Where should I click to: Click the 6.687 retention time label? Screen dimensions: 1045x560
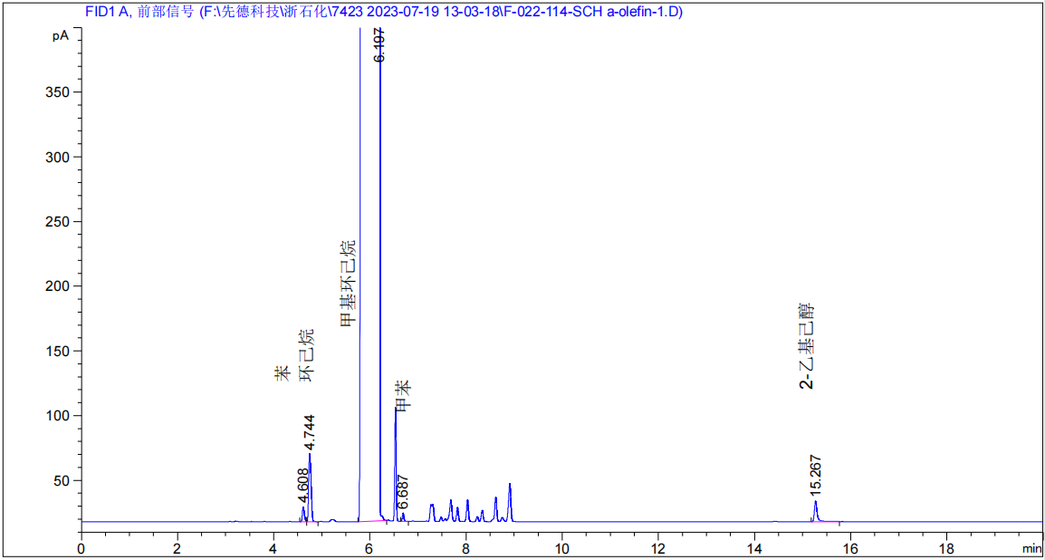pos(402,492)
